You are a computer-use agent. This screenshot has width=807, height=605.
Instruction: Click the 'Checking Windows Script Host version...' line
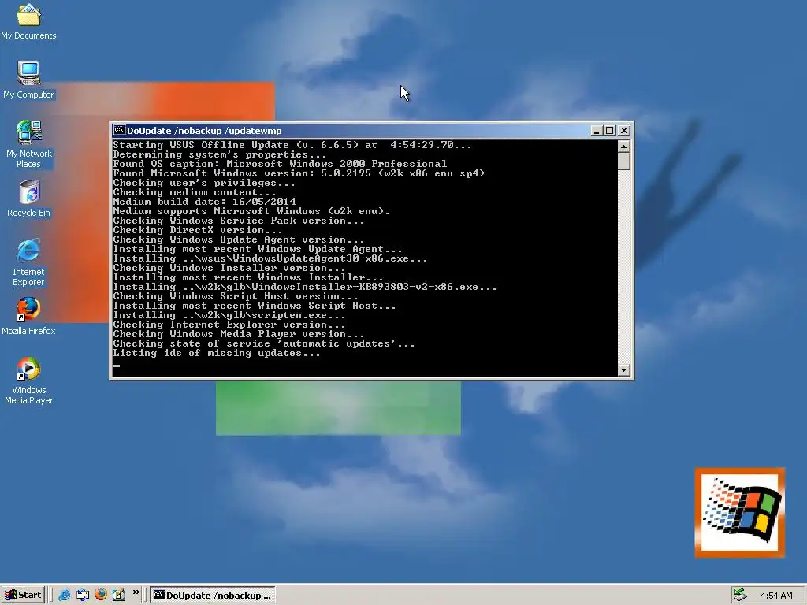point(236,296)
